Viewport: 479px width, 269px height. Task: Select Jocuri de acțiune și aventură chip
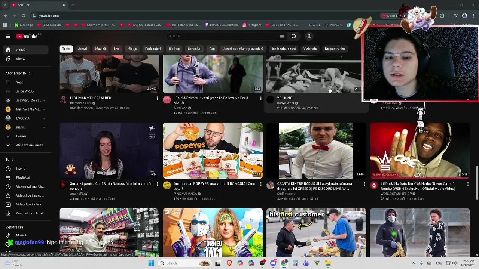(x=243, y=49)
